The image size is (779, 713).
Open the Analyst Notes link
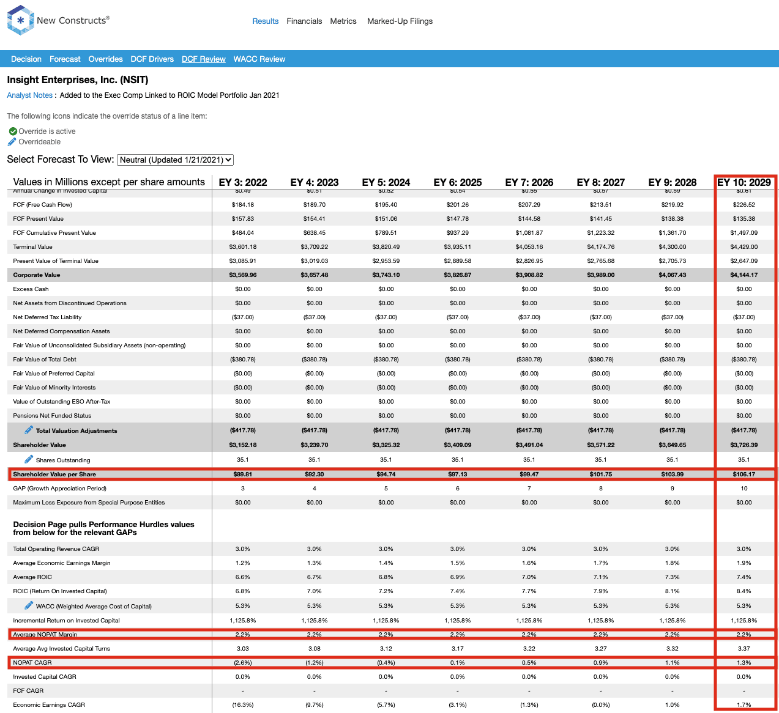click(30, 95)
